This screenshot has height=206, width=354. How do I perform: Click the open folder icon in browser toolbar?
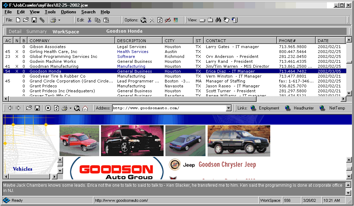point(29,108)
